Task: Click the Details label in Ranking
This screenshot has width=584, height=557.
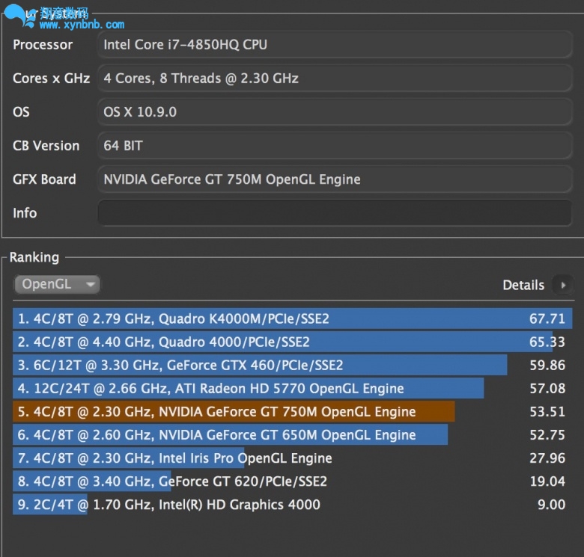Action: (x=523, y=285)
